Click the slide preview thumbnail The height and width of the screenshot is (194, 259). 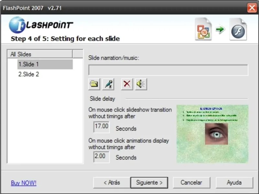212,134
